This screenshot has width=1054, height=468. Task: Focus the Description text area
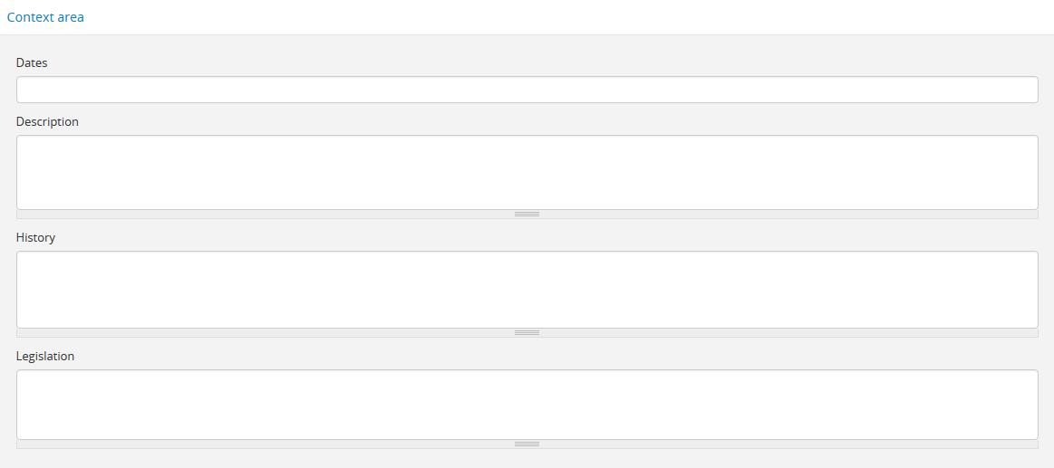(527, 172)
